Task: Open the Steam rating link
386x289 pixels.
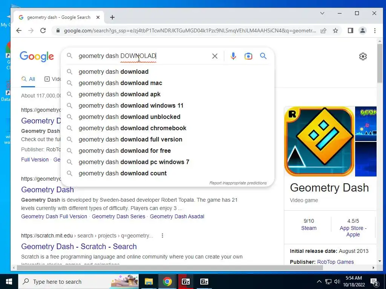Action: [x=309, y=228]
